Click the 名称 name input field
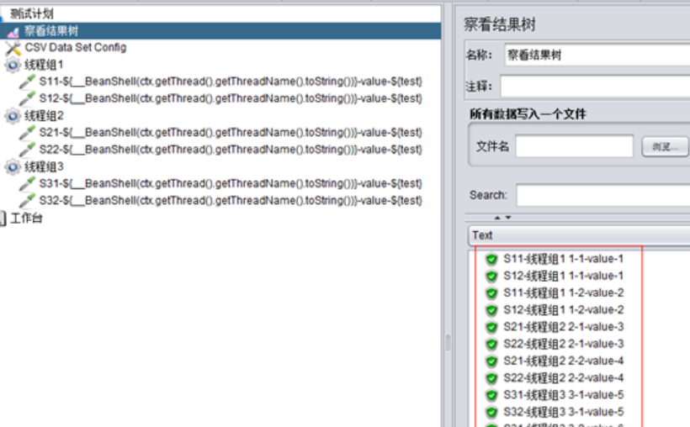This screenshot has height=427, width=690. tap(597, 55)
